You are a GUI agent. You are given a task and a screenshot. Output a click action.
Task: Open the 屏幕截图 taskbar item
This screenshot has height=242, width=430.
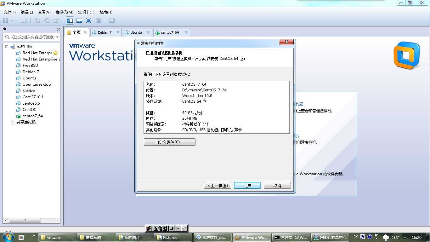click(x=96, y=237)
